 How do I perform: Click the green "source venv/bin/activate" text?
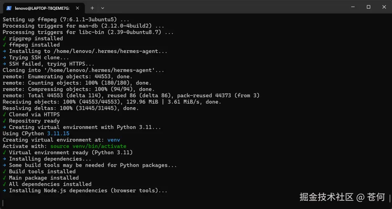coord(88,146)
